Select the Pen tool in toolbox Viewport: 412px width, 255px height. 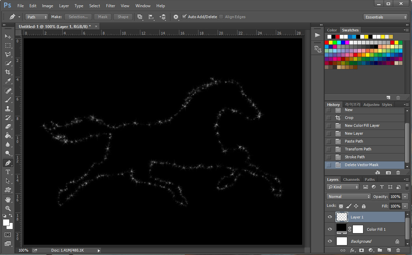click(x=8, y=163)
